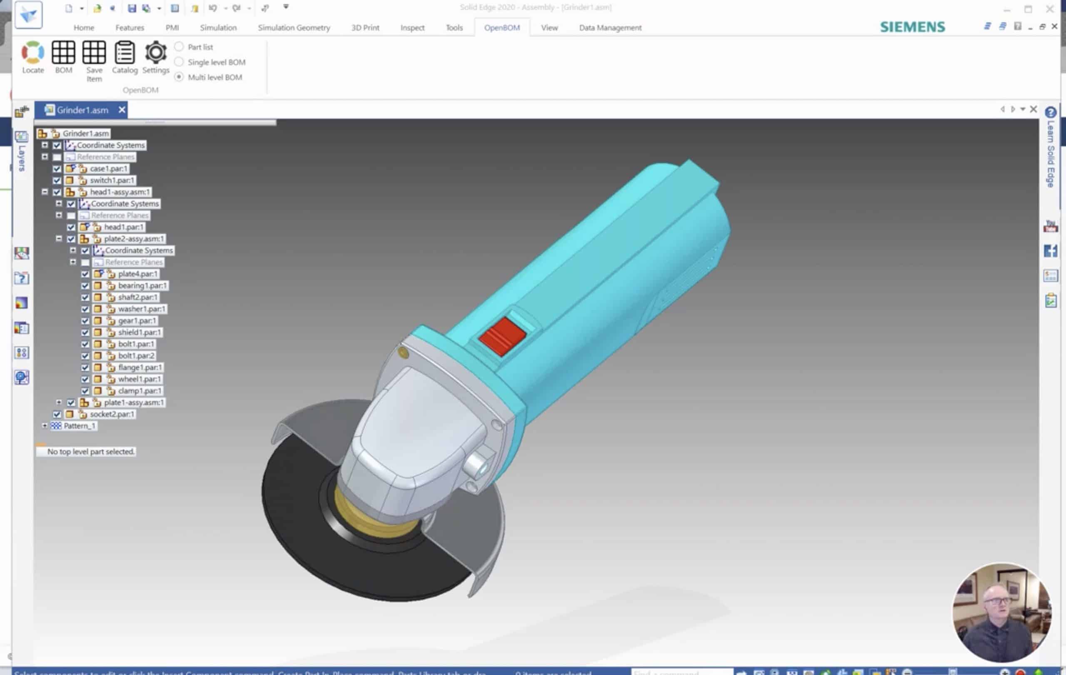Uncheck switch1.par:1 visibility checkbox
This screenshot has height=675, width=1066.
pyautogui.click(x=57, y=180)
